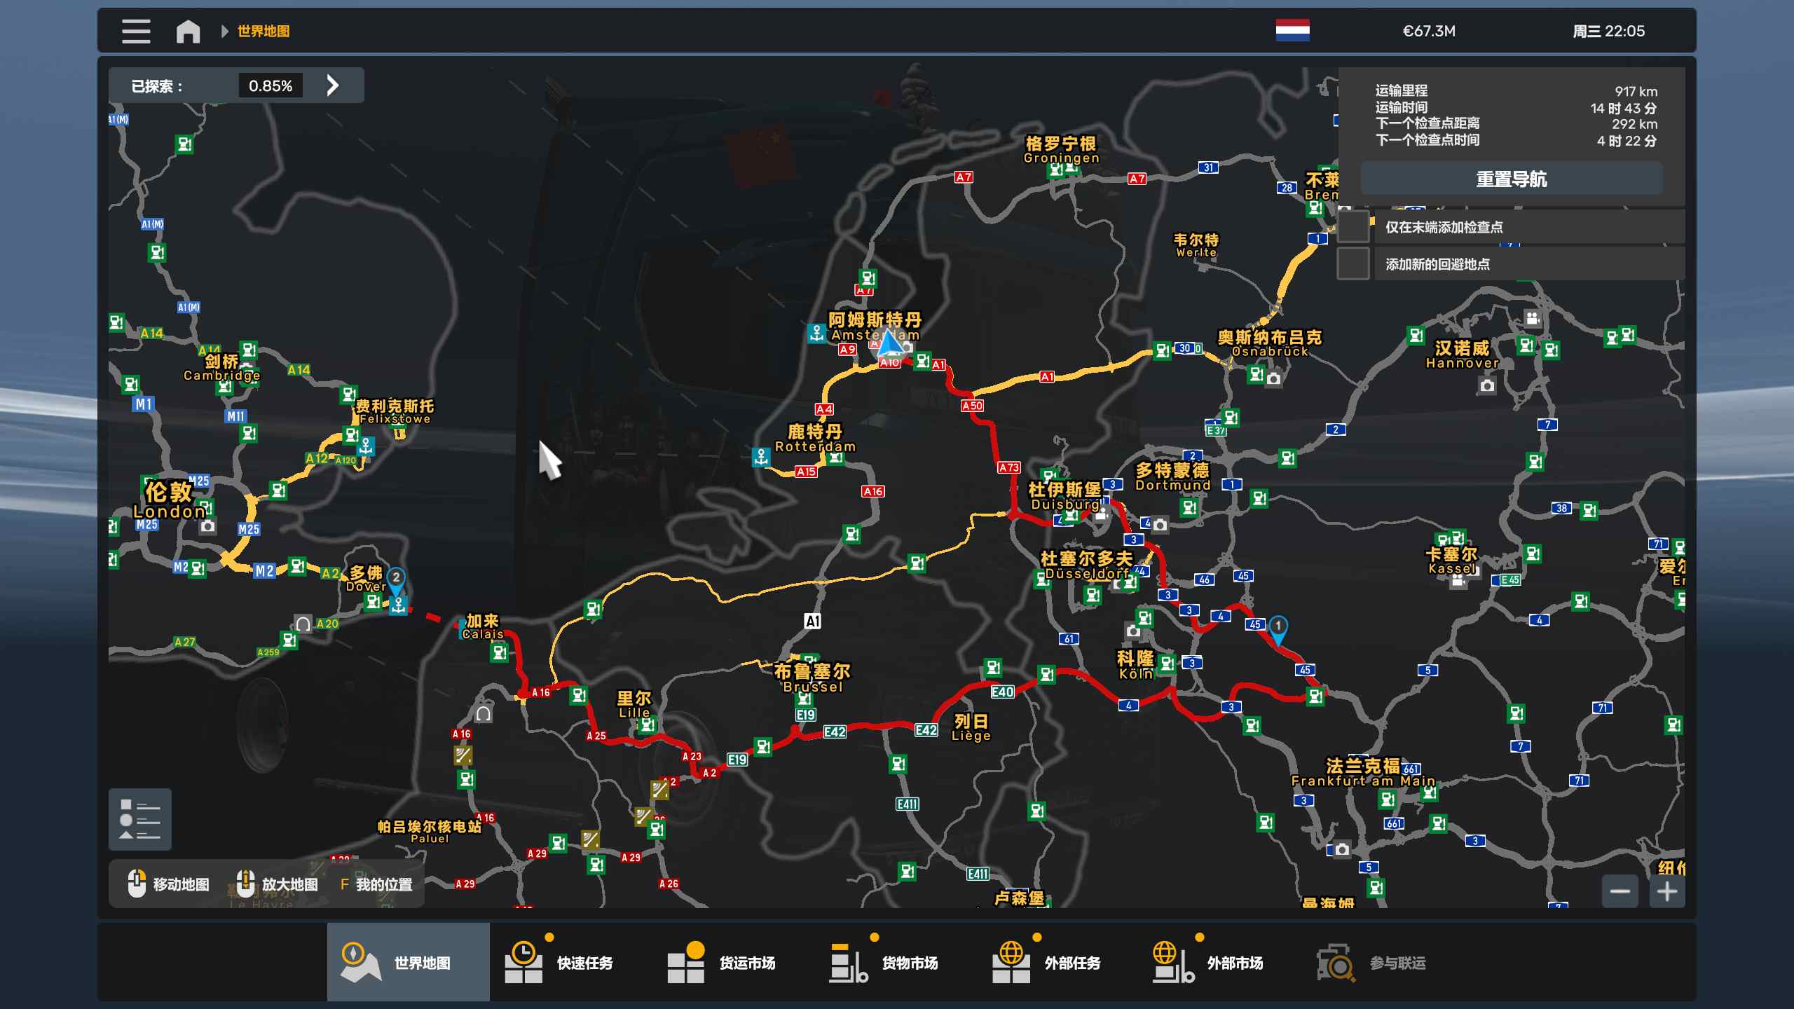
Task: Zoom out the map with minus button
Action: (1620, 891)
